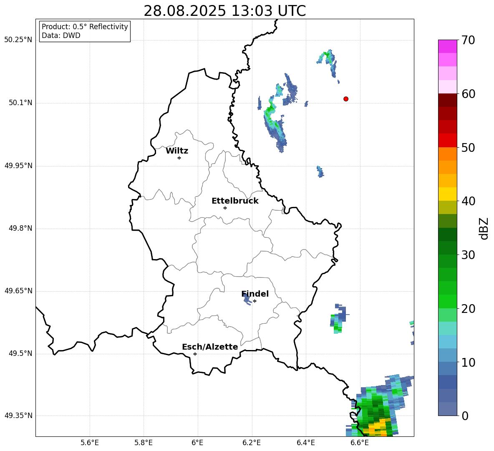Click the dBZ colorbar axis label
The image size is (494, 451).
(x=484, y=228)
